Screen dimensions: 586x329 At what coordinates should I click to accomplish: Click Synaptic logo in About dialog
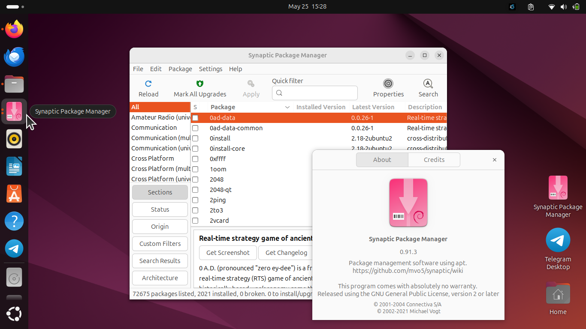[x=408, y=203]
